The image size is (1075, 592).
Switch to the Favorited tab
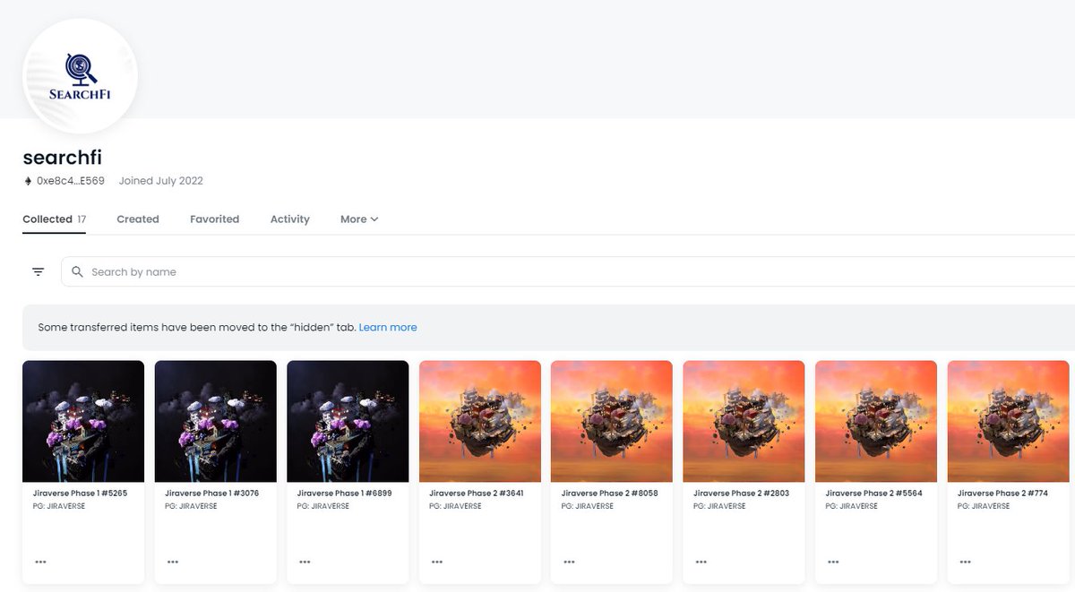pos(214,219)
